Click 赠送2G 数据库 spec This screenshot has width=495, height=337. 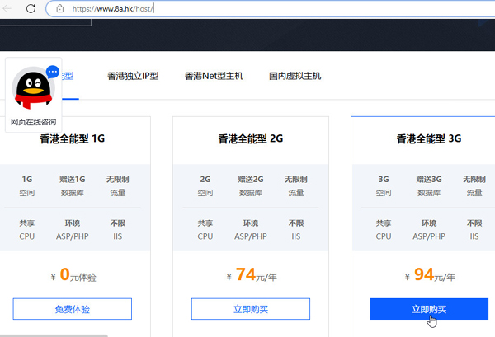point(251,186)
